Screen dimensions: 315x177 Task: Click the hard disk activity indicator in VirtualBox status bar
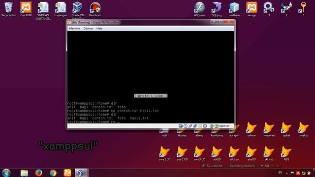181,126
